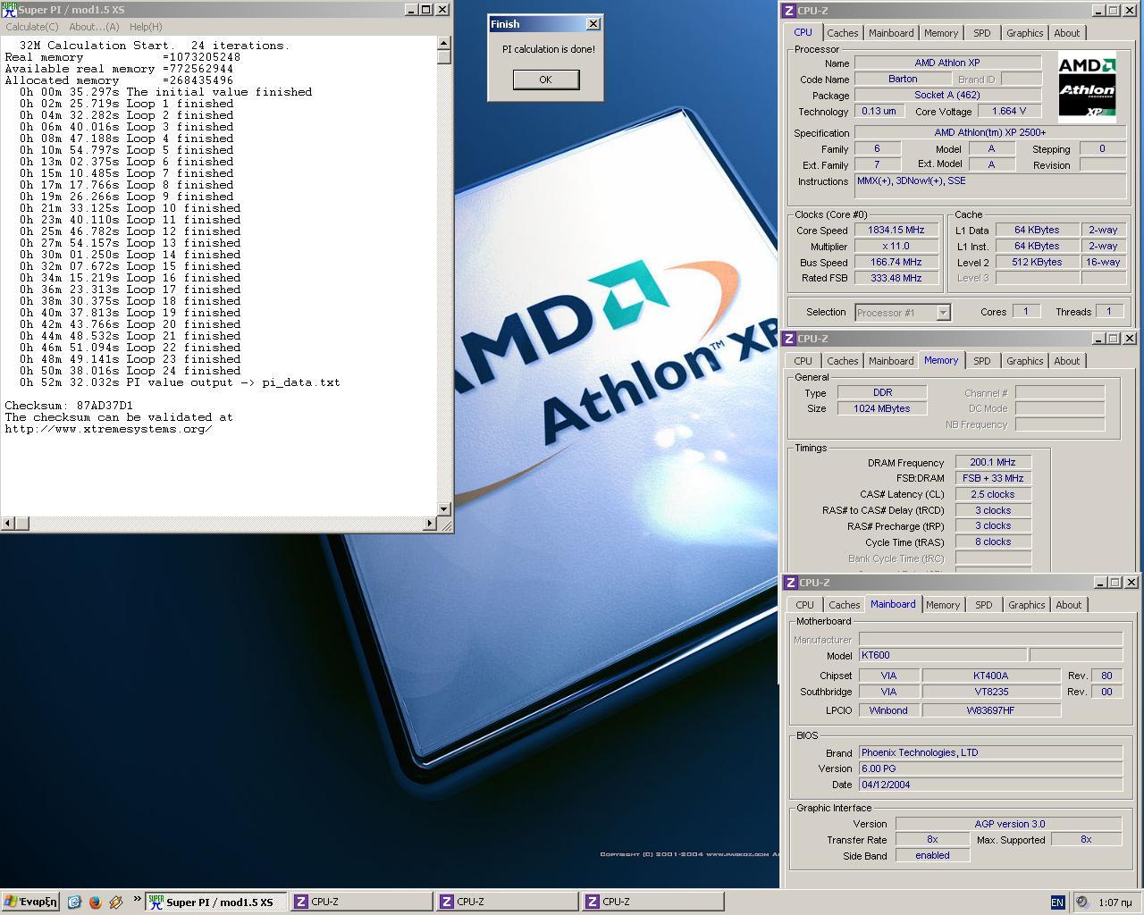Click the top CPU-Z window title icon

[x=789, y=11]
